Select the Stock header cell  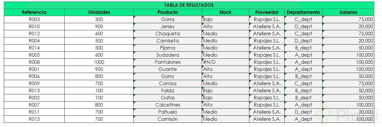tap(225, 12)
